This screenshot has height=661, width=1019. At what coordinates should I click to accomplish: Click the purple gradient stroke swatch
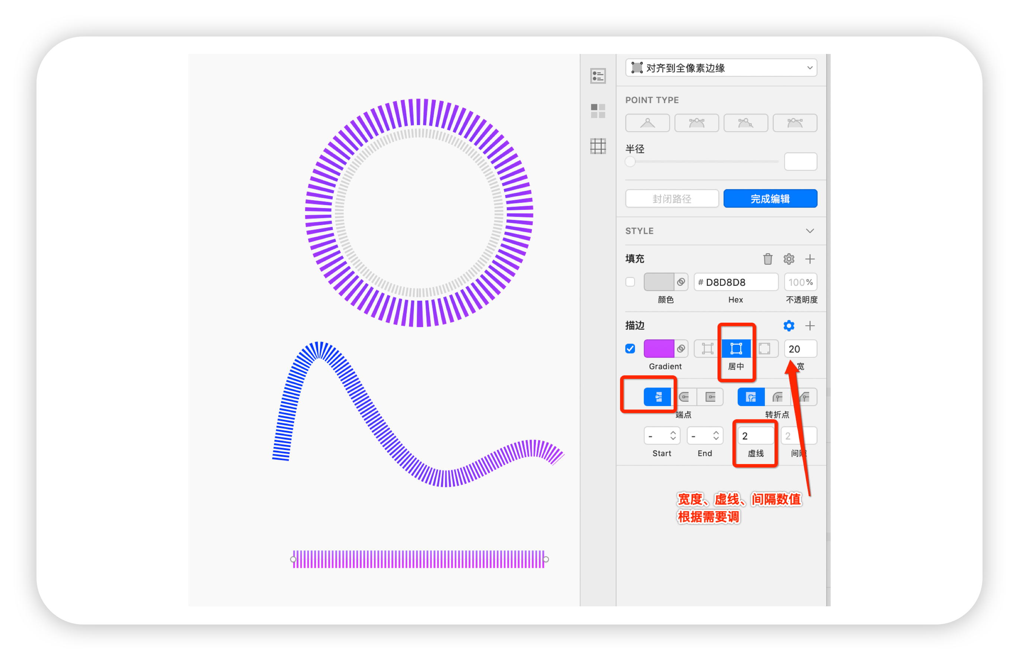tap(658, 349)
